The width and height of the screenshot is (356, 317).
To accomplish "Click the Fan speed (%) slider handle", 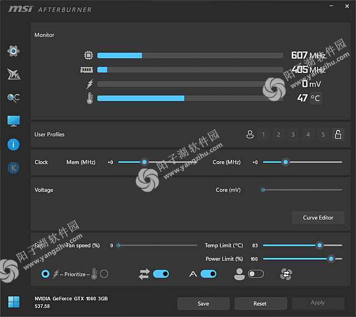I will coord(118,245).
